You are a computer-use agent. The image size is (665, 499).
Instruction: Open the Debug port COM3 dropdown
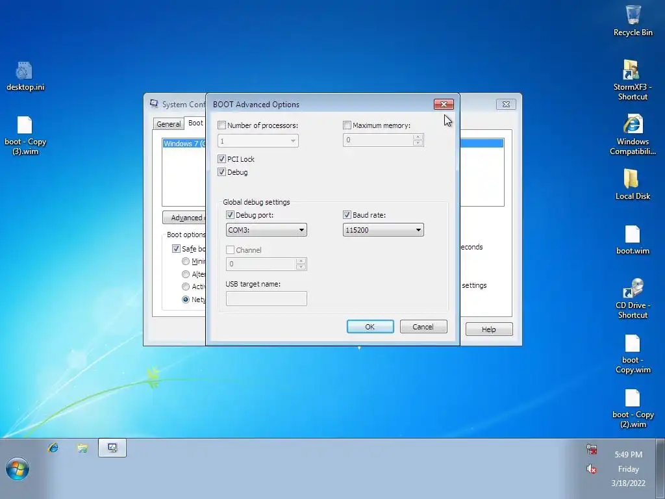point(266,230)
